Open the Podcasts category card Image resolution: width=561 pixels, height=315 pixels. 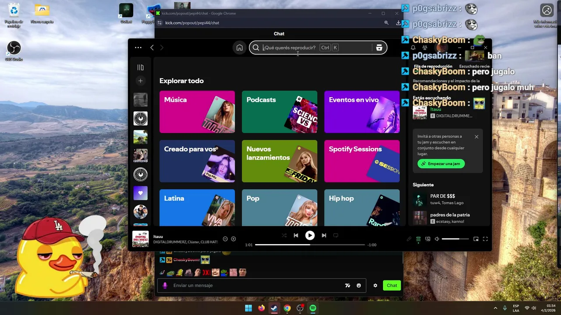[x=280, y=112]
